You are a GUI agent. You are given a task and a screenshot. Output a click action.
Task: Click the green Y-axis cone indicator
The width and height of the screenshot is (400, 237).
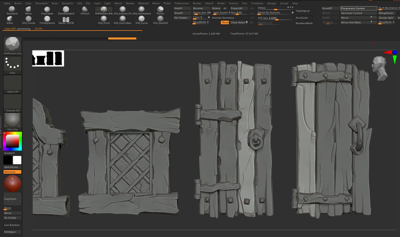click(x=395, y=60)
